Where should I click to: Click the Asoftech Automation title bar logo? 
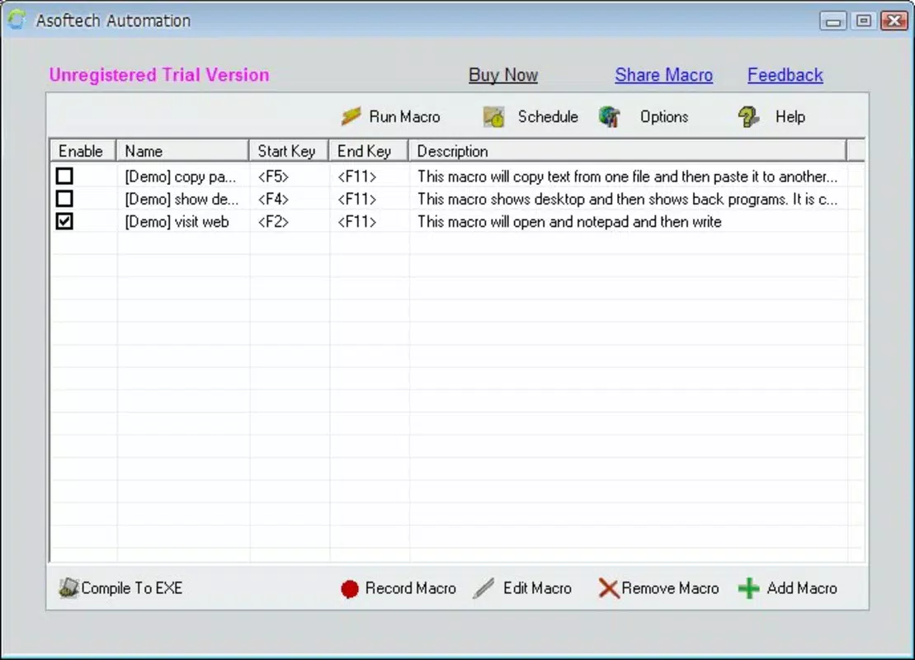[x=17, y=20]
